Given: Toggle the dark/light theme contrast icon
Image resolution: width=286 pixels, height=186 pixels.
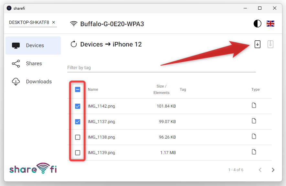Looking at the screenshot, I should click(257, 24).
